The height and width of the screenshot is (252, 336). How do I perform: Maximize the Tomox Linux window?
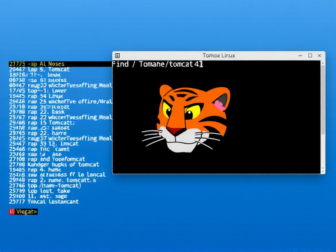pyautogui.click(x=310, y=55)
